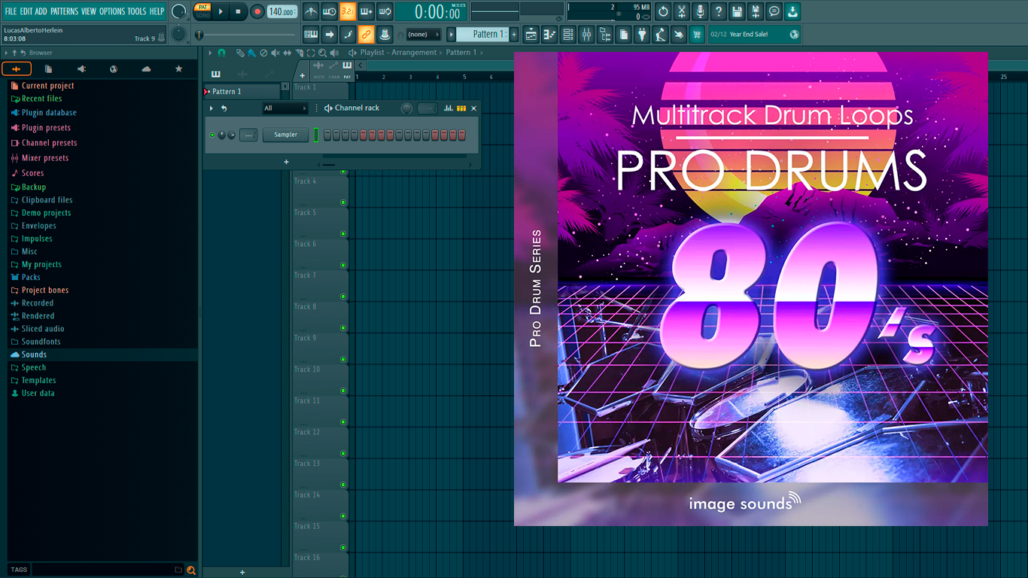Image resolution: width=1028 pixels, height=578 pixels.
Task: Expand Current project in browser
Action: [x=47, y=86]
